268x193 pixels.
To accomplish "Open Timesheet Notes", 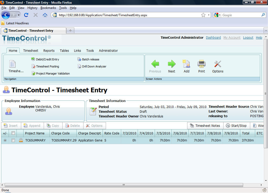I will click(x=205, y=126).
